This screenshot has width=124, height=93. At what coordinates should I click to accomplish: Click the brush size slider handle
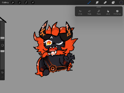click(2, 38)
